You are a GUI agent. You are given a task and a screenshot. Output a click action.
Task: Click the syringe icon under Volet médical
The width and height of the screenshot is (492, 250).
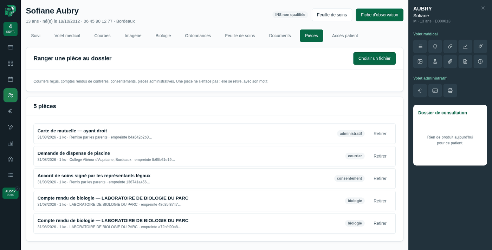[x=480, y=46]
